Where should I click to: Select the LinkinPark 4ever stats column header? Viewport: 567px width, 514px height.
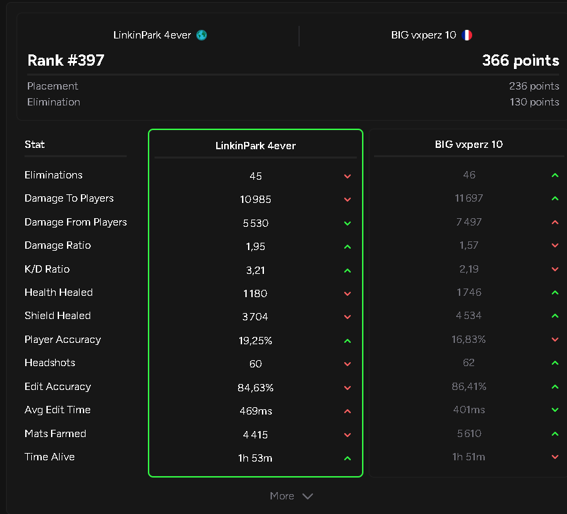tap(255, 146)
